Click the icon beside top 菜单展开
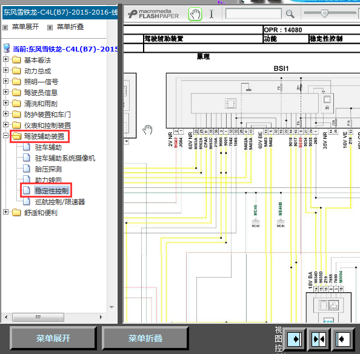This screenshot has height=354, width=360. click(5, 27)
